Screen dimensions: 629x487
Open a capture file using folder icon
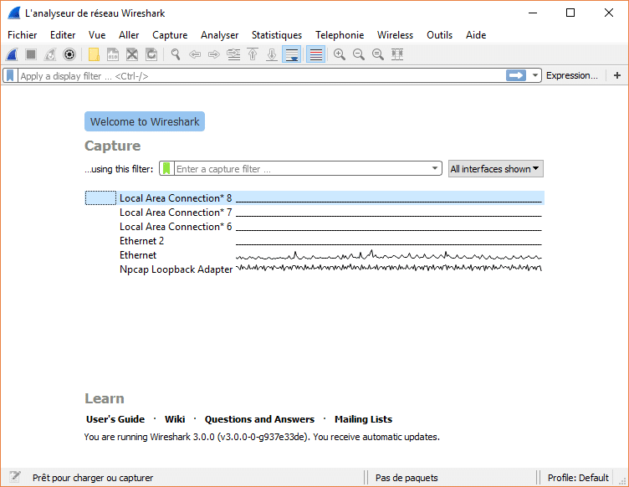click(x=94, y=54)
